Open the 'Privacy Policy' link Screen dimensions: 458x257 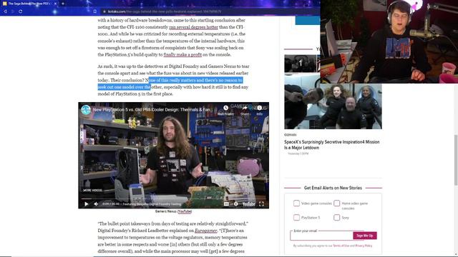[x=364, y=246]
